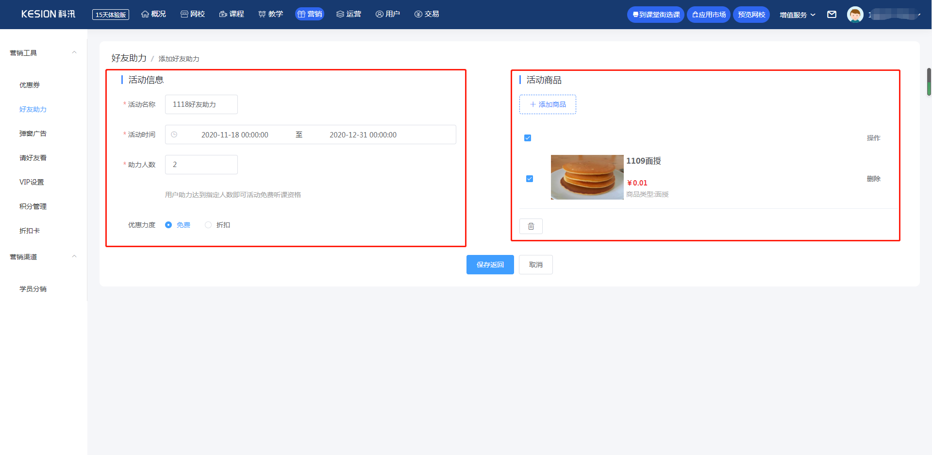Open the 用户 menu
Viewport: 932px width, 455px height.
pyautogui.click(x=387, y=14)
